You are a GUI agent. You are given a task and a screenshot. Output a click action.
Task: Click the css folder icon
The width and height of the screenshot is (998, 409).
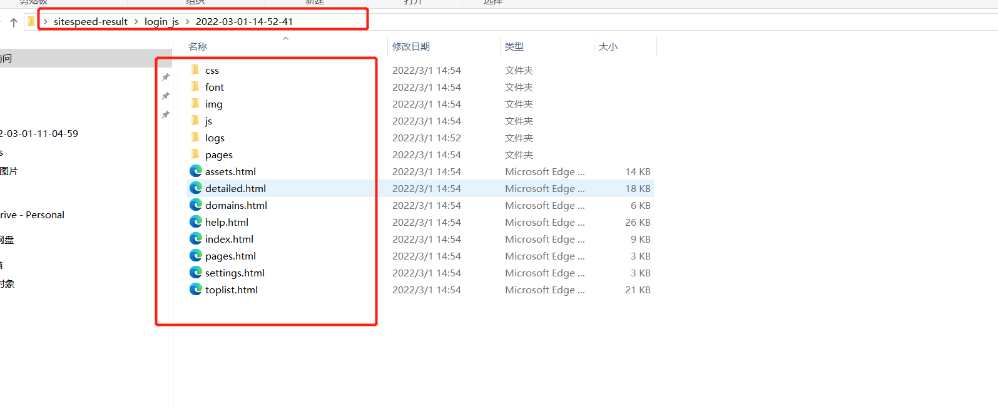[x=195, y=69]
